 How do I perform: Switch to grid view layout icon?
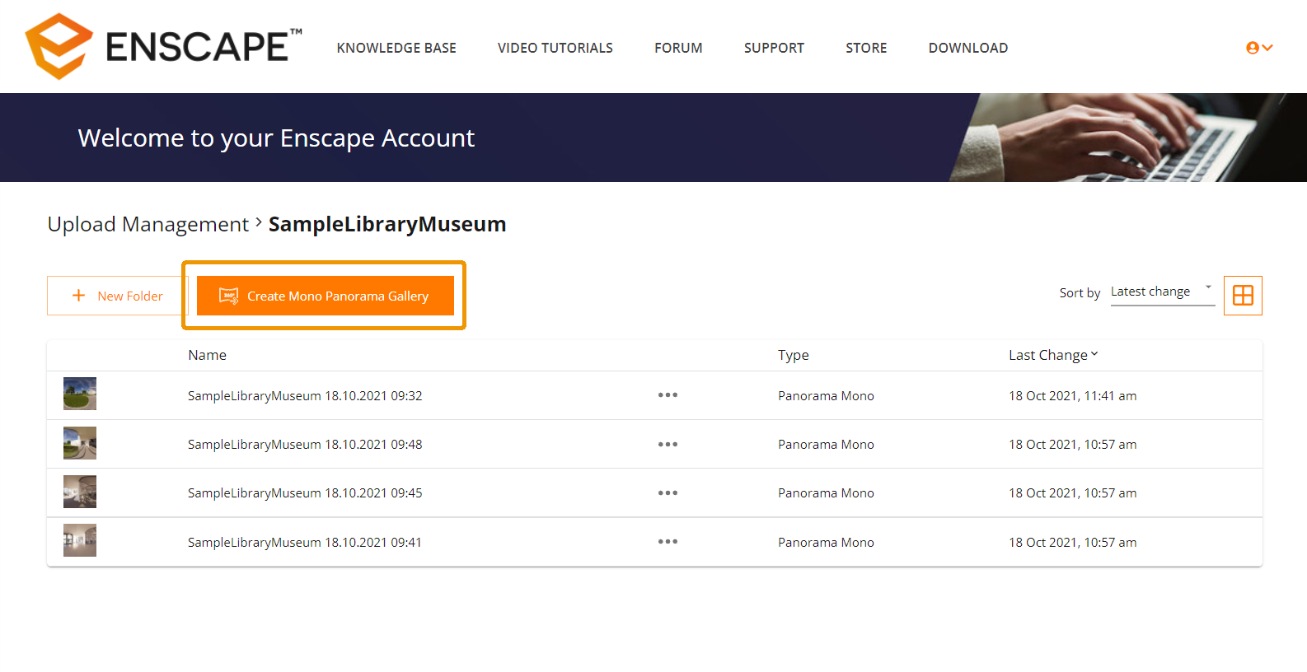[x=1243, y=295]
